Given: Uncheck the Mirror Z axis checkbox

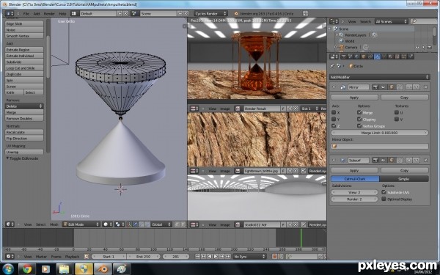Looking at the screenshot, I should [334, 125].
